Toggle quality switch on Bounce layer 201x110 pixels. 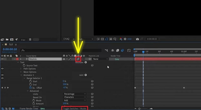[70, 59]
